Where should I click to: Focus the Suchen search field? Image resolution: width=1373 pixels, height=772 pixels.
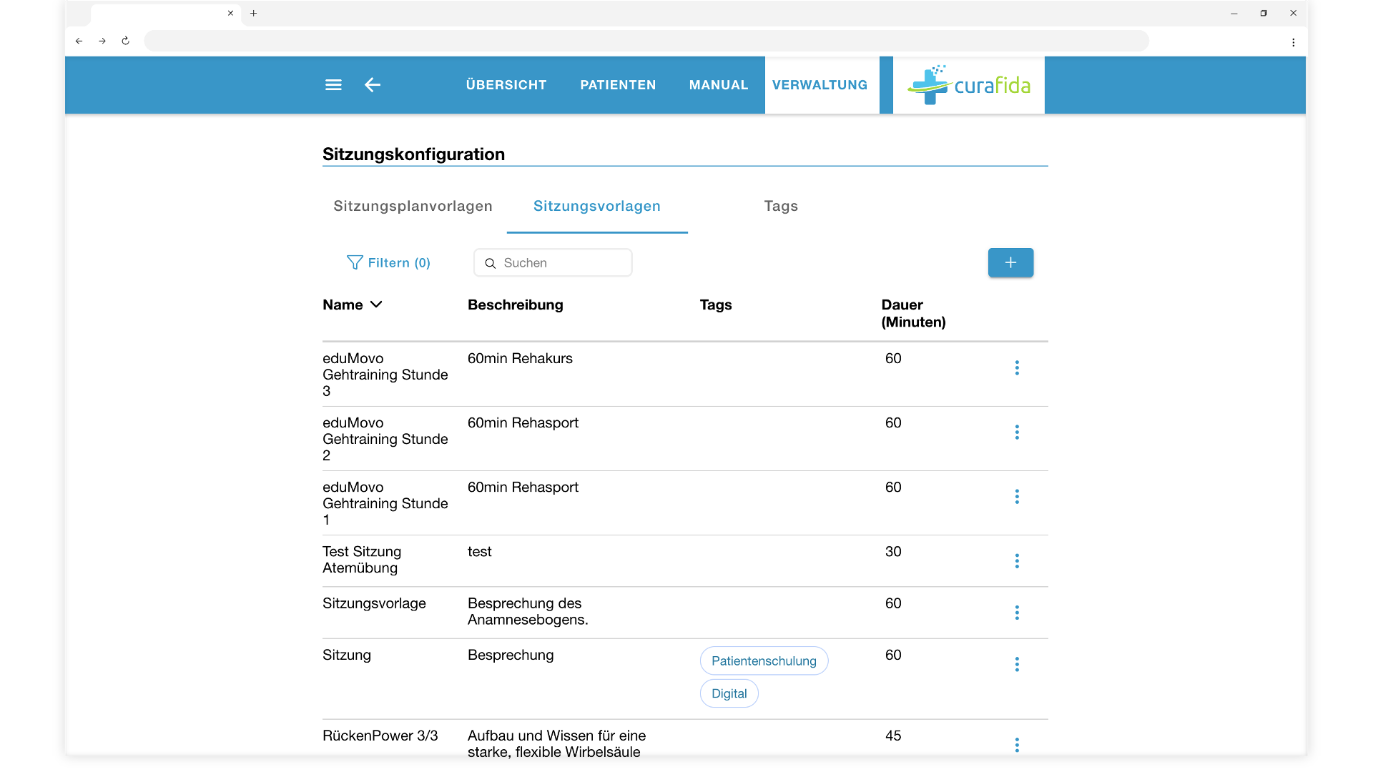pyautogui.click(x=553, y=263)
